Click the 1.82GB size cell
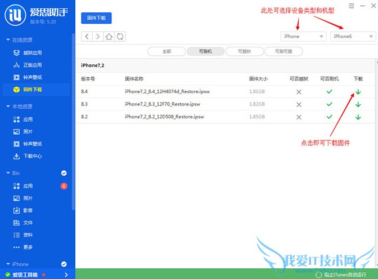This screenshot has height=279, width=378. tap(257, 104)
